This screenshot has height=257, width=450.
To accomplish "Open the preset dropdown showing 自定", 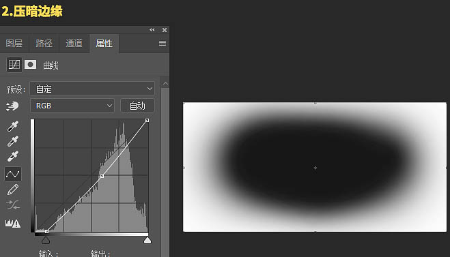I will point(92,89).
